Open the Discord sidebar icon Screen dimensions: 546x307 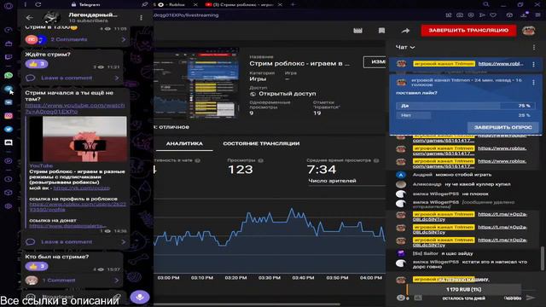(x=9, y=142)
